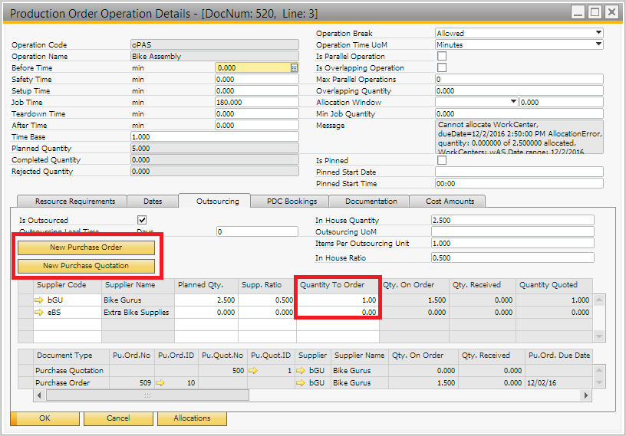Expand the Operation Break dropdown

click(598, 33)
